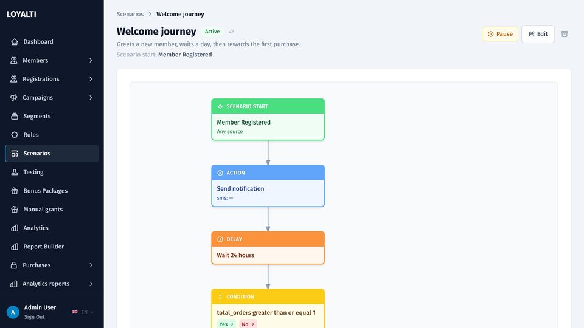Screen dimensions: 584x328
Task: Expand the Analytics reports submenu chevron
Action: [91, 284]
